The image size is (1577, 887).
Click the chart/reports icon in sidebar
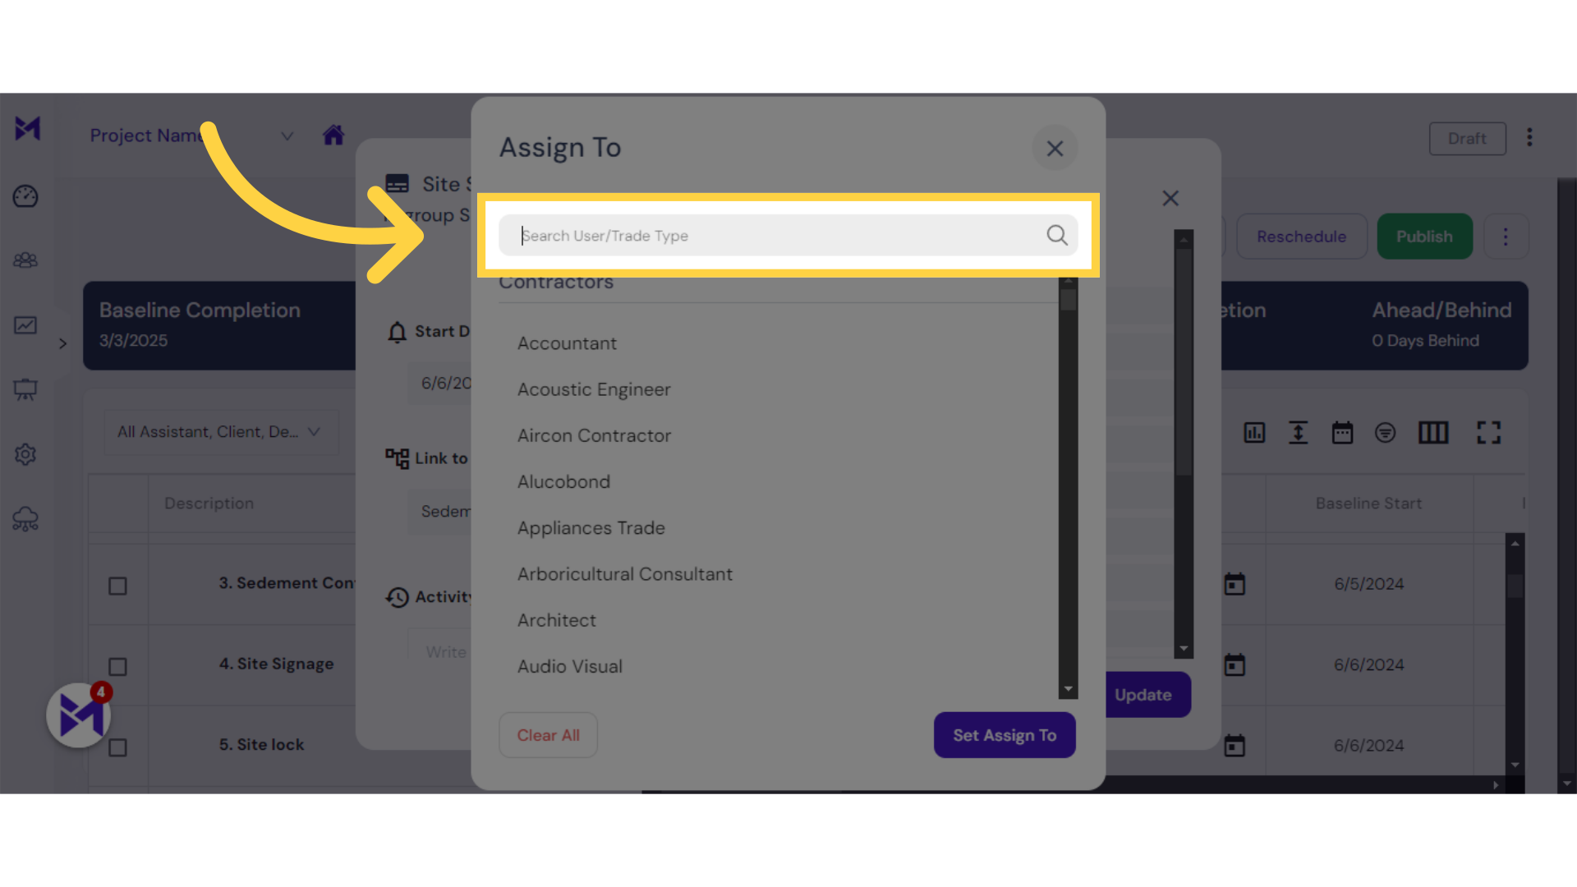26,324
